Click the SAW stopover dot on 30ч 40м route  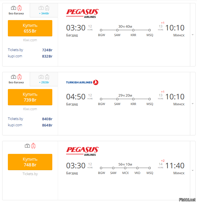coord(117,30)
